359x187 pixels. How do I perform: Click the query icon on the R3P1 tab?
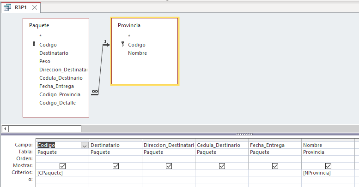7,7
